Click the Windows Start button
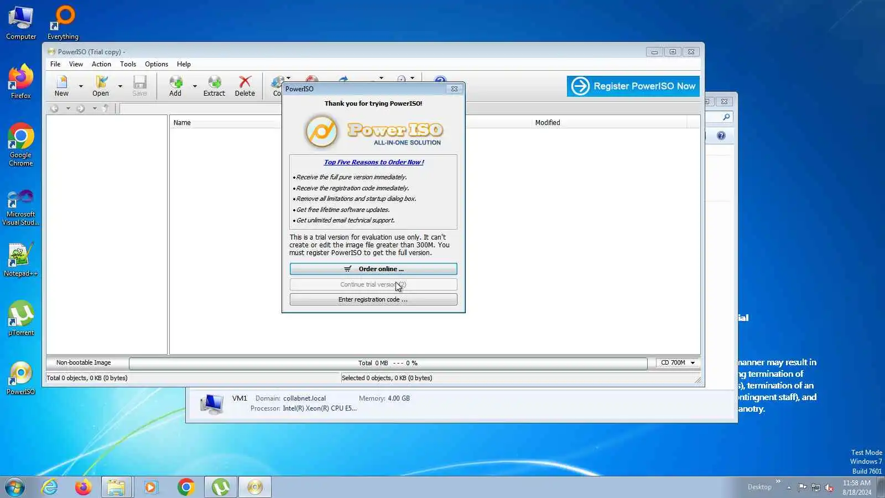Viewport: 885px width, 498px height. coord(15,487)
